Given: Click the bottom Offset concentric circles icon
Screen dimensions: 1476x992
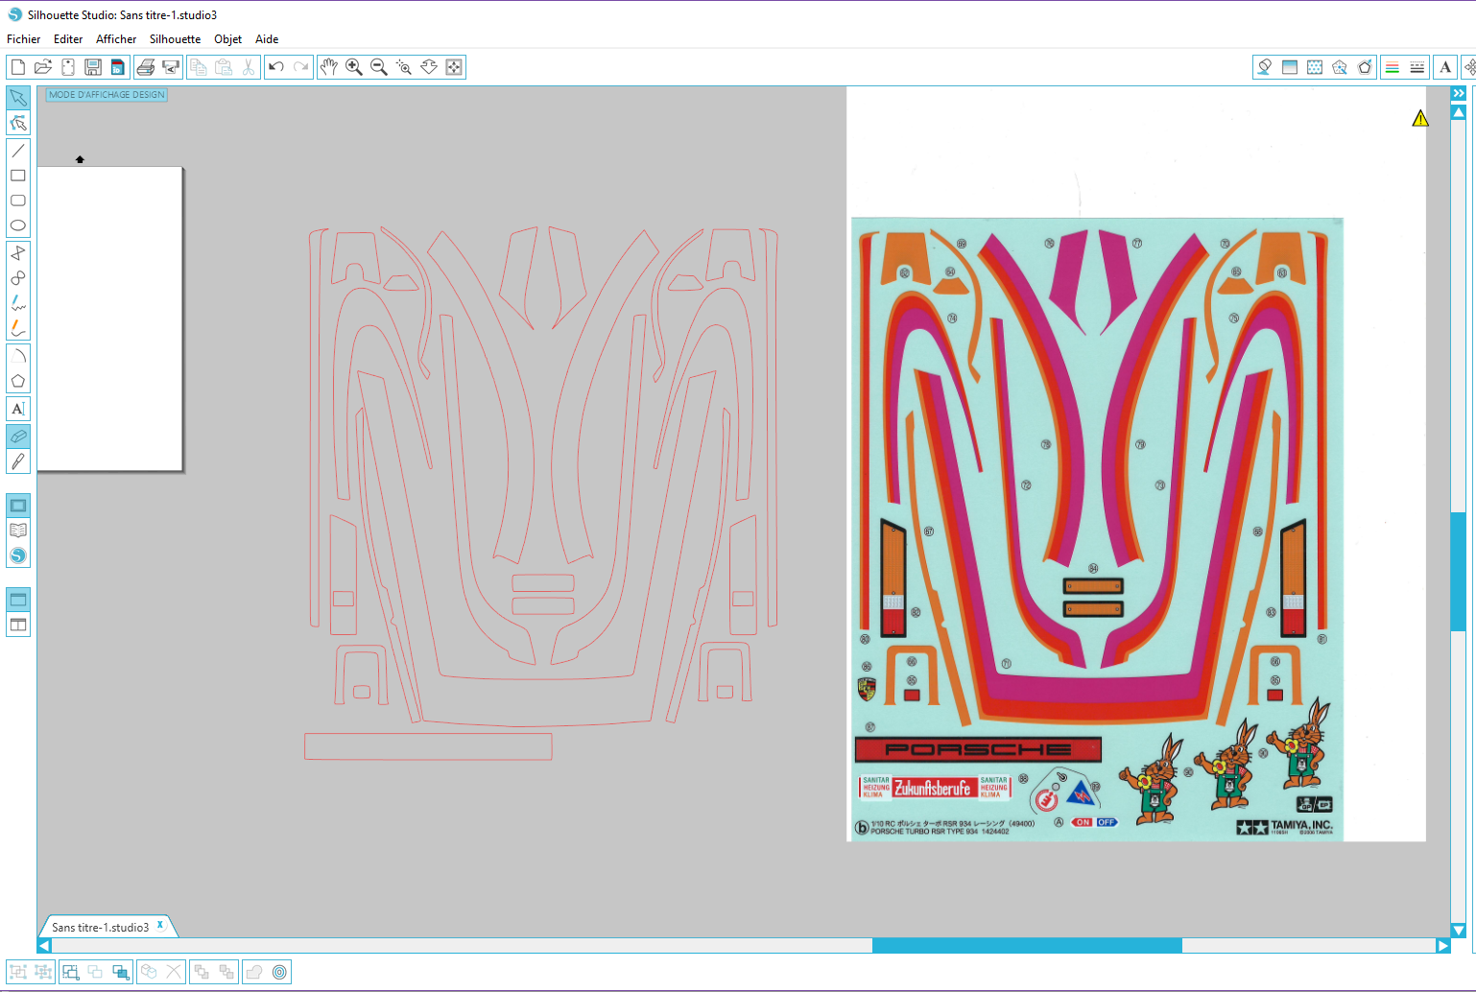Looking at the screenshot, I should (279, 972).
